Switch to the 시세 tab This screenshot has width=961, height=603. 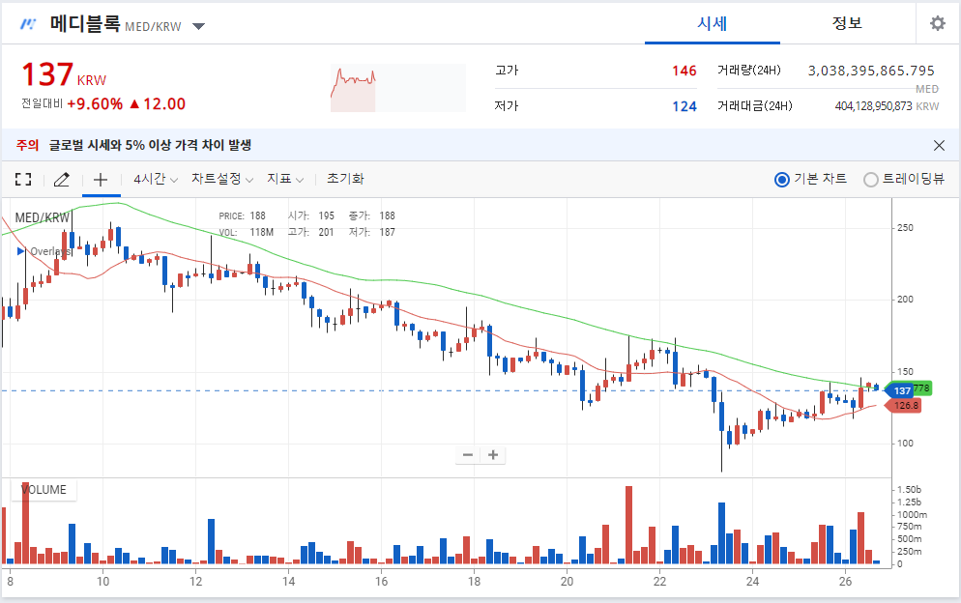[713, 23]
